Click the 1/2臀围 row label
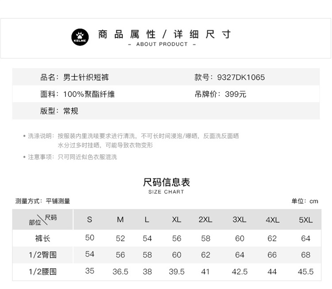332x289 pixels. [43, 255]
